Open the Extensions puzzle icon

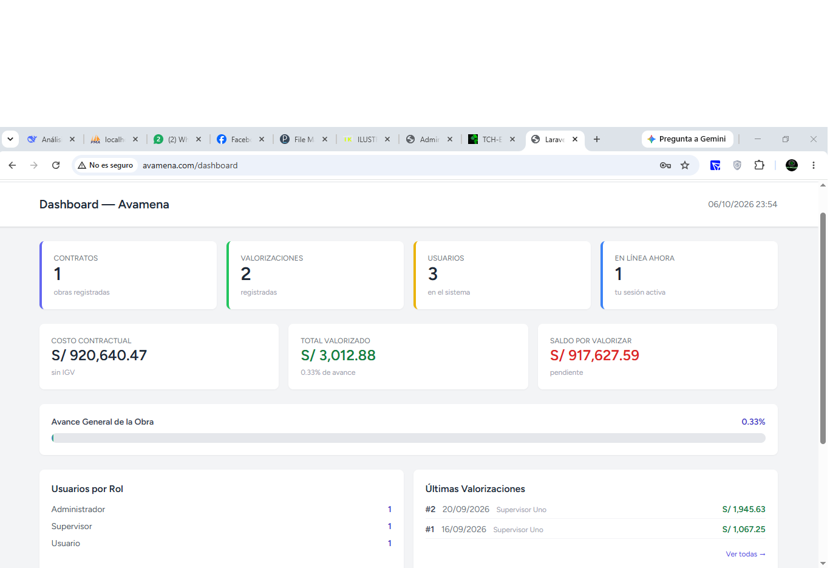point(759,165)
